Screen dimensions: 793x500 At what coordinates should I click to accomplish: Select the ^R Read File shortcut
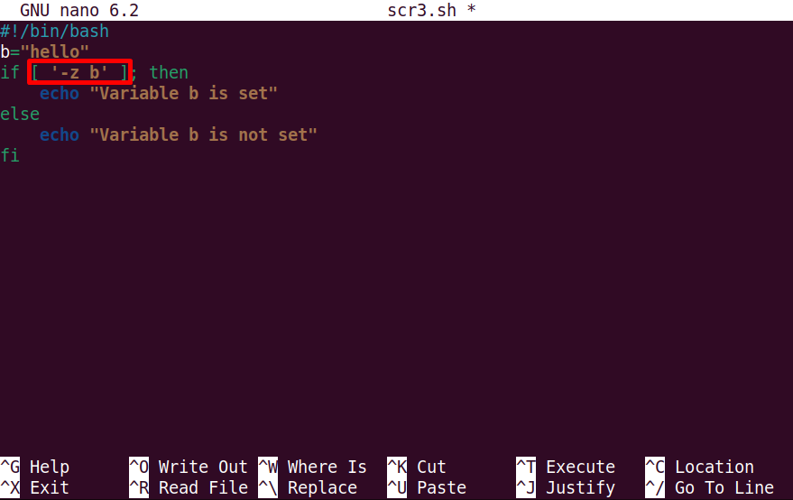point(189,487)
